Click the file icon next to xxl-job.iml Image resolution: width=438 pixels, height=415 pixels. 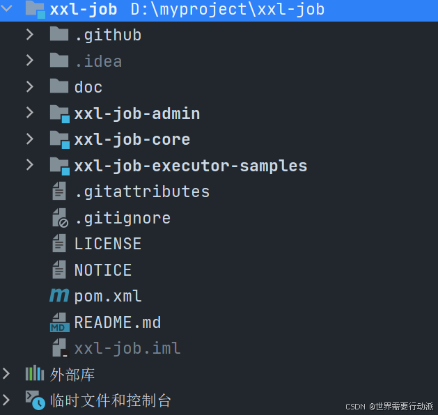point(60,348)
